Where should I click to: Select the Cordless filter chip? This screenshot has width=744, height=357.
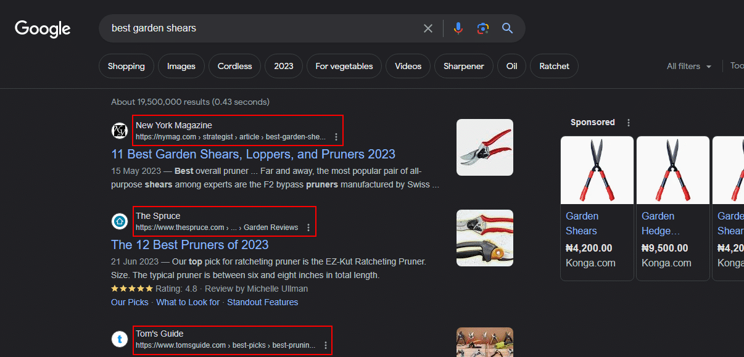coord(235,66)
